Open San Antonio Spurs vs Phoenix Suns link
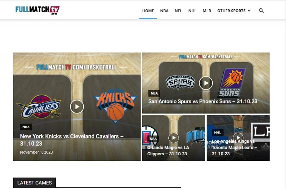 pyautogui.click(x=203, y=101)
